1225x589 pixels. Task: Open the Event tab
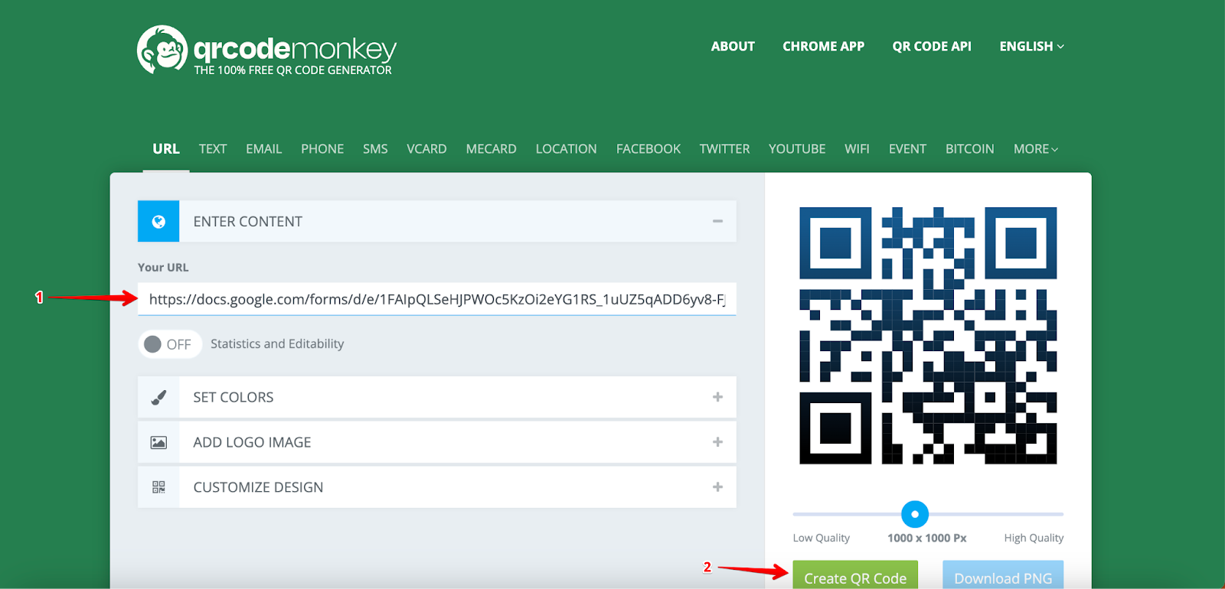click(x=907, y=149)
